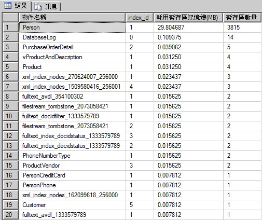Click the Person object name cell
Viewport: 262px width, 220px height.
point(73,27)
